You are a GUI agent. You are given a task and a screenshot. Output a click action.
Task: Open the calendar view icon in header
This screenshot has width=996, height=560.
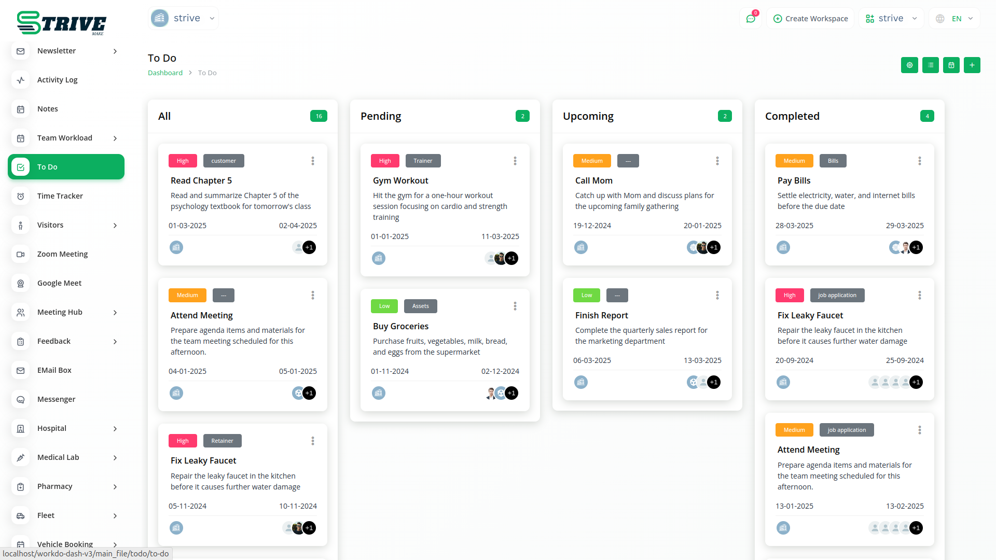[x=951, y=65]
